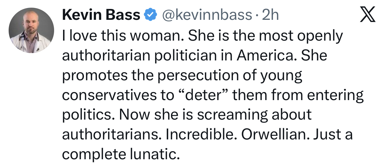Click the phrase 'complete lunatic' at tweet end
386x165 pixels.
coord(120,155)
